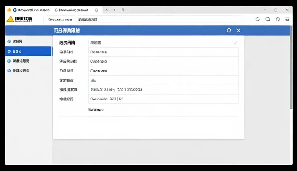Click the text label left of the address bar
This screenshot has width=297, height=171.
point(60,20)
